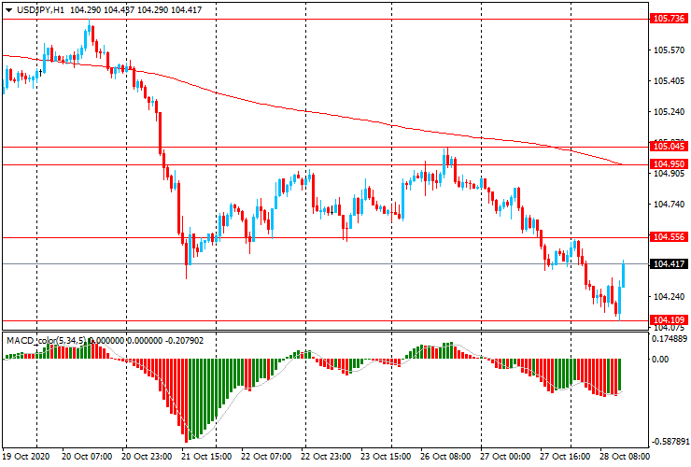The image size is (691, 467).
Task: Select the 105.736 red price label
Action: click(x=669, y=19)
